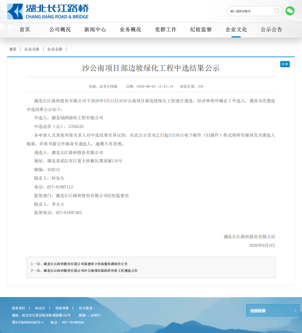Click 公示公告 in the top navigation

pyautogui.click(x=272, y=30)
